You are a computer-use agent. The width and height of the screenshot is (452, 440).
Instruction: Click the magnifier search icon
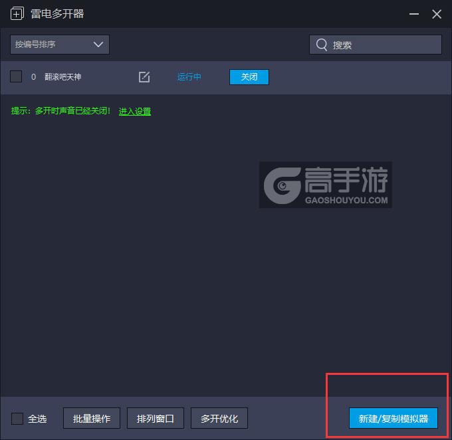tap(322, 45)
